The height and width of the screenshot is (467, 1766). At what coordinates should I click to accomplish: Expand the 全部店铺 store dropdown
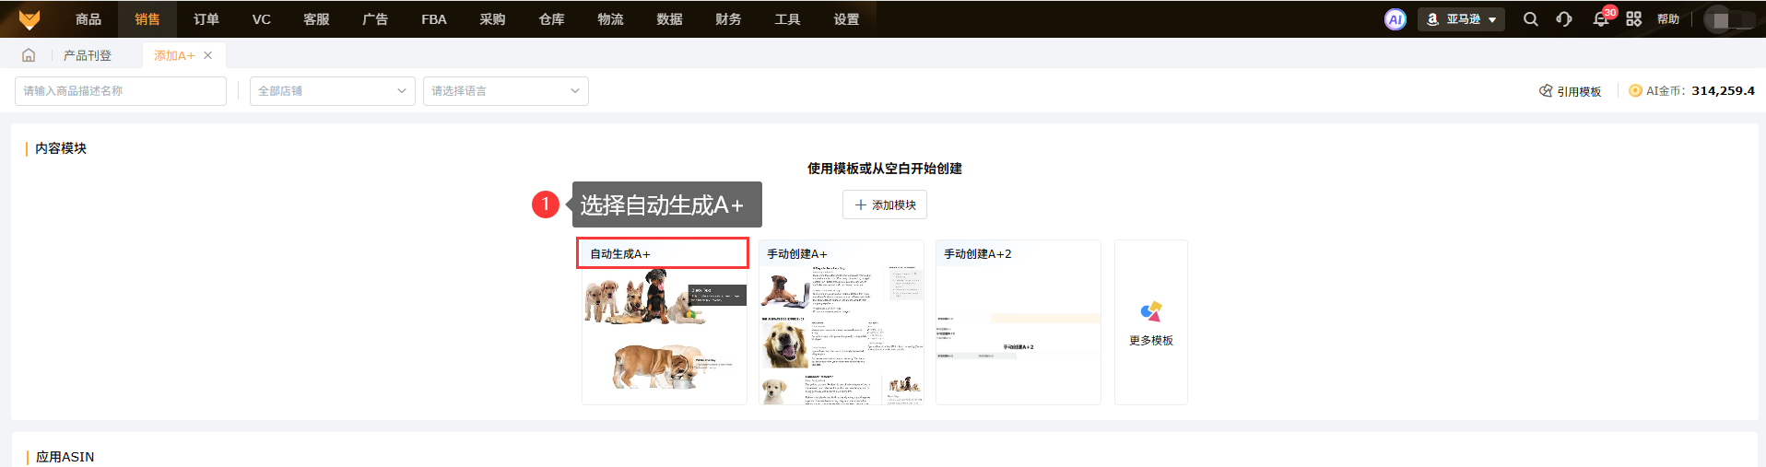point(333,91)
